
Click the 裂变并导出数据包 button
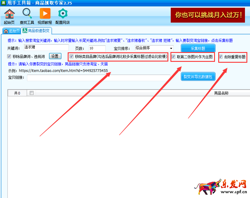(198, 76)
